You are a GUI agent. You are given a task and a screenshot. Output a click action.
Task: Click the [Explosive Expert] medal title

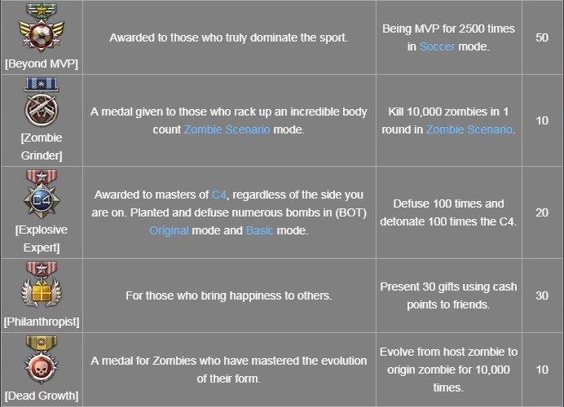pyautogui.click(x=41, y=239)
